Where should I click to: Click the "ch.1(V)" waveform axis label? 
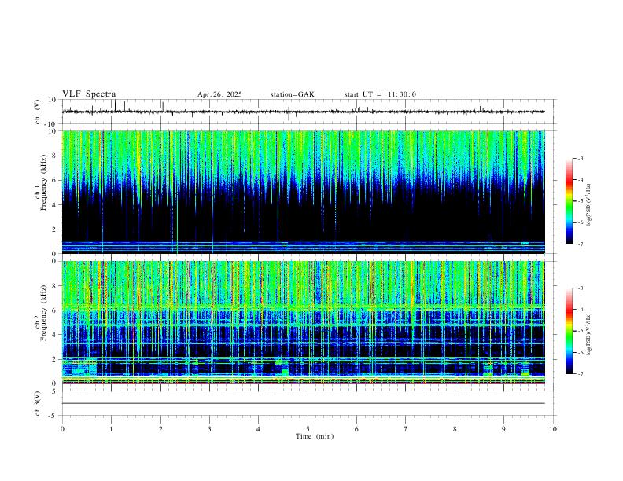tap(38, 112)
